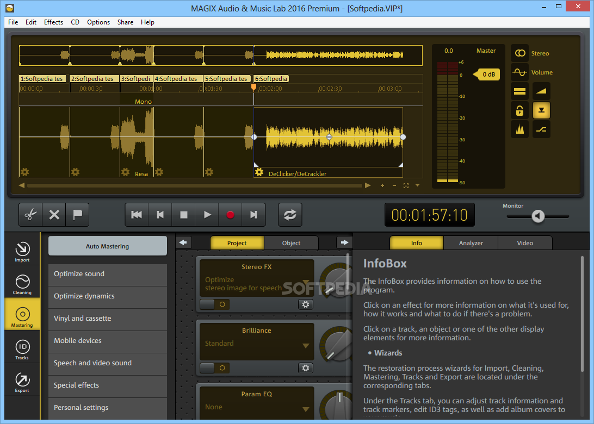This screenshot has width=594, height=424.
Task: Toggle the Volume curve icon
Action: pyautogui.click(x=520, y=72)
